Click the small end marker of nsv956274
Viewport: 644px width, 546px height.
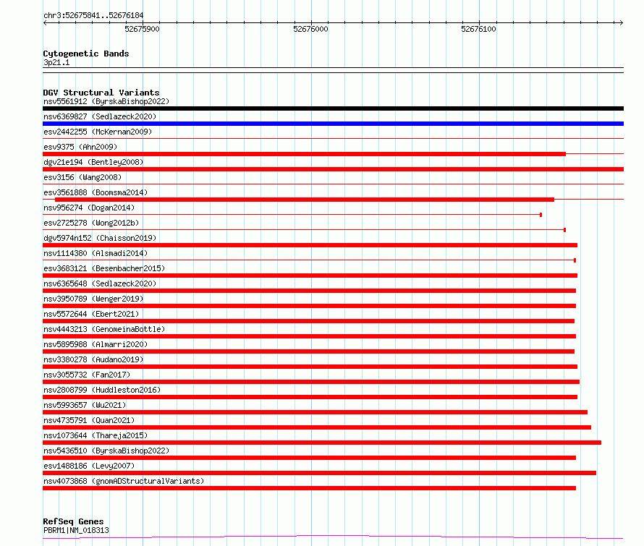coord(541,215)
